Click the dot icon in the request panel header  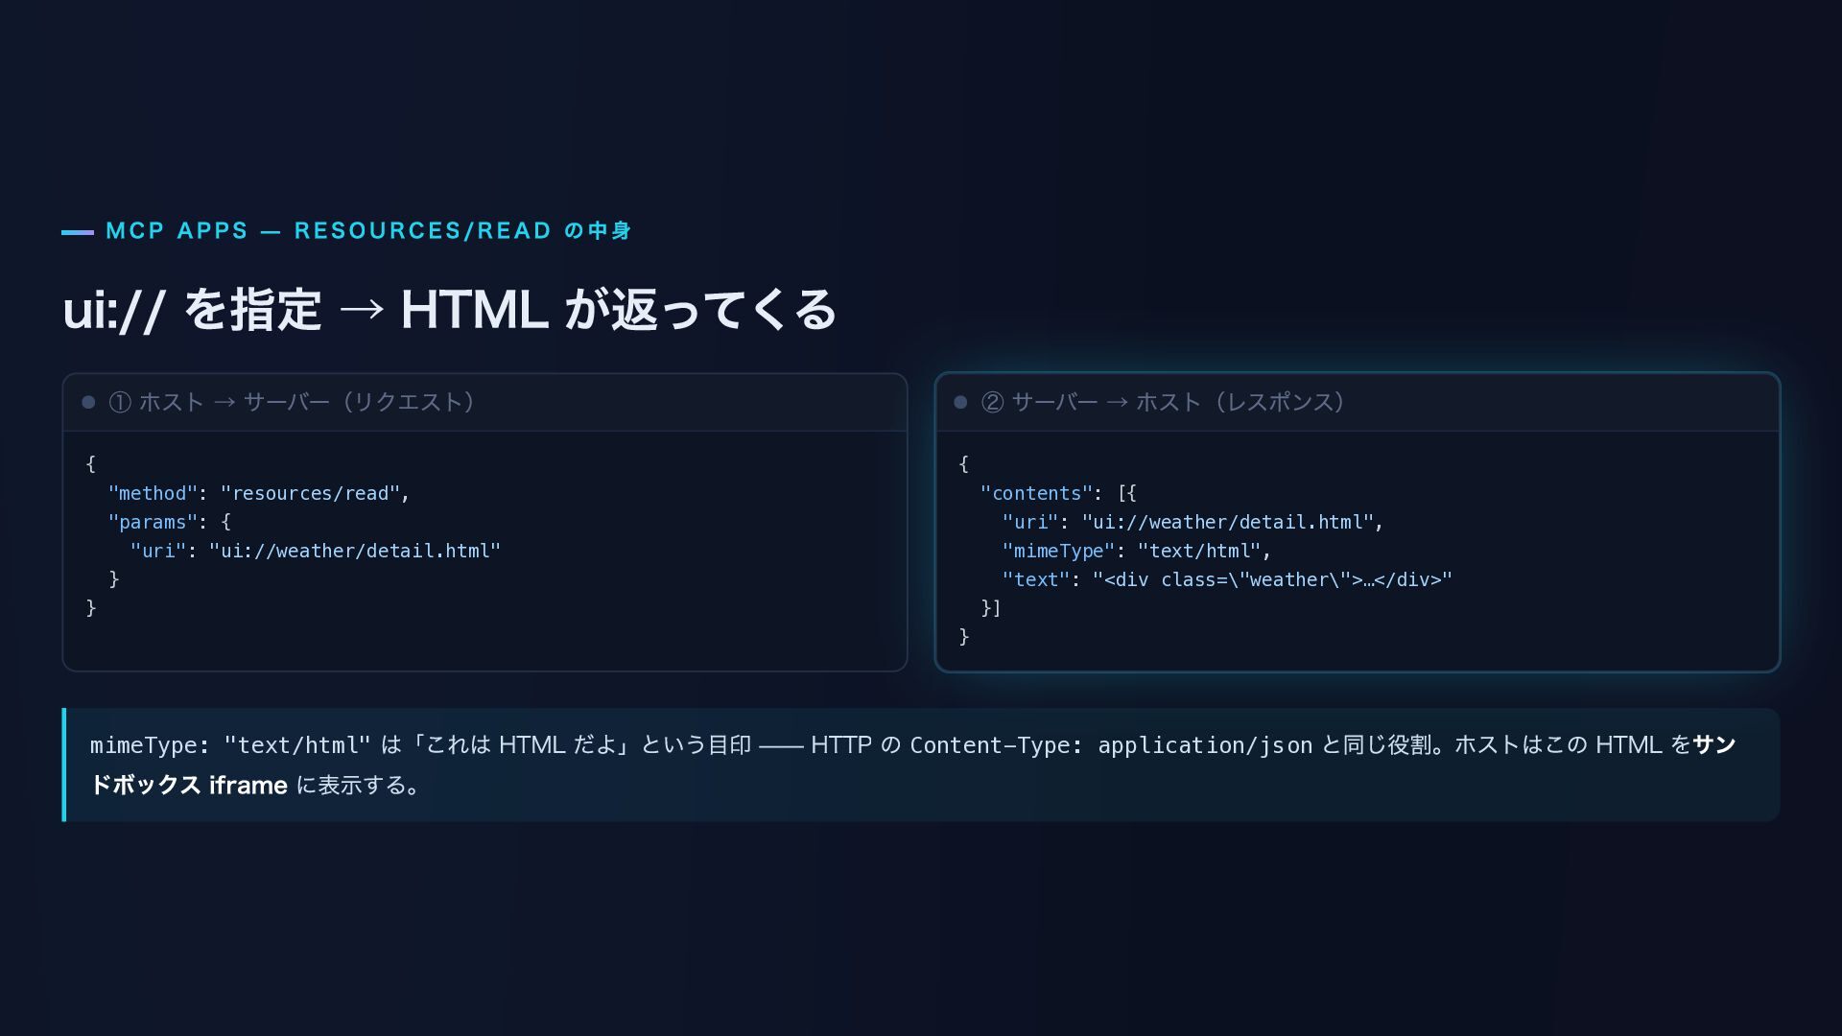[x=88, y=402]
